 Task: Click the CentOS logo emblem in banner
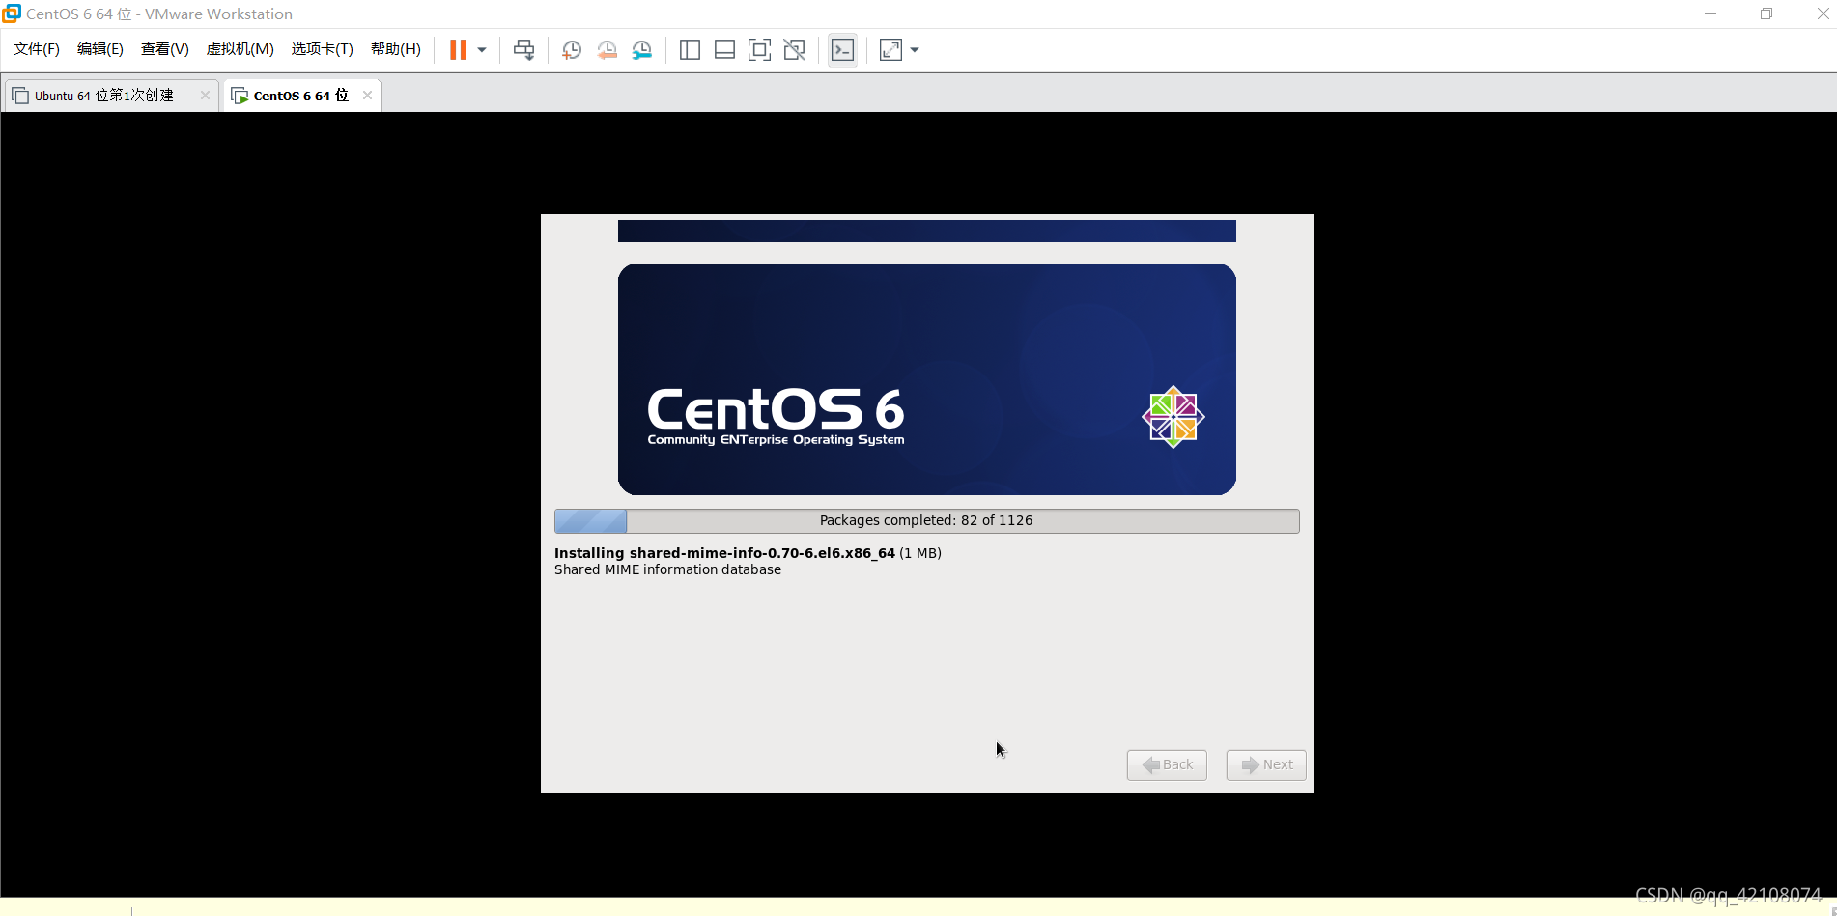(x=1173, y=417)
